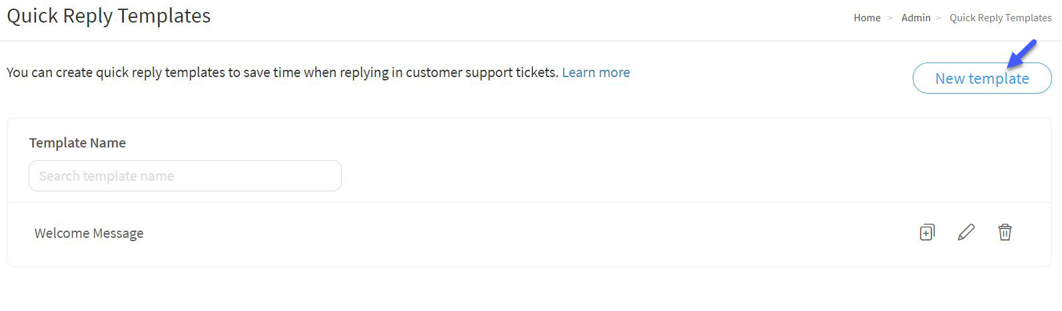Viewport: 1062px width, 311px height.
Task: Edit the Welcome Message template with pencil icon
Action: point(966,233)
